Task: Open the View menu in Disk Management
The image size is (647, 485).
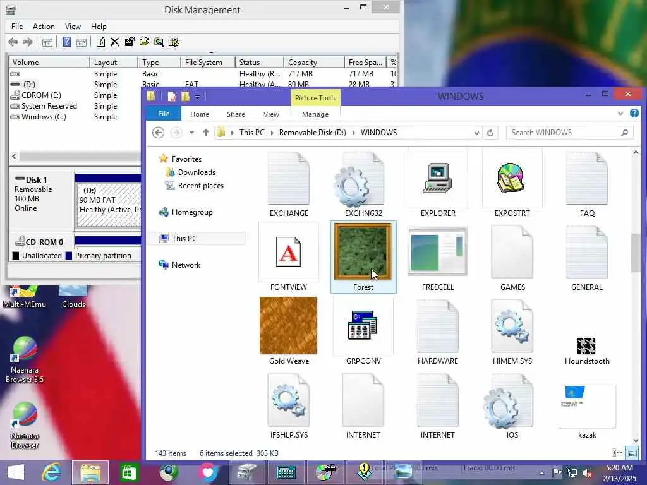Action: (73, 27)
